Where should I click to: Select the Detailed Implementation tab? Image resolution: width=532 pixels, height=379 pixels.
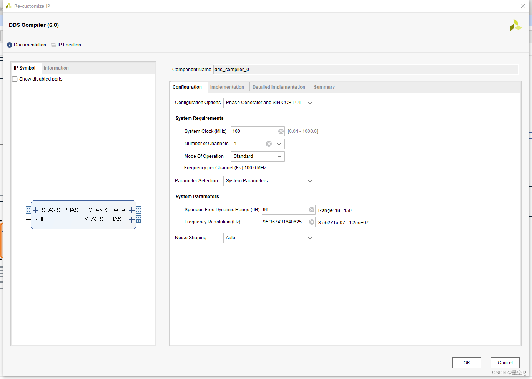[x=279, y=87]
